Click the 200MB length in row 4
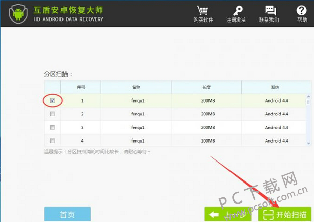This screenshot has width=314, height=222. pyautogui.click(x=208, y=140)
